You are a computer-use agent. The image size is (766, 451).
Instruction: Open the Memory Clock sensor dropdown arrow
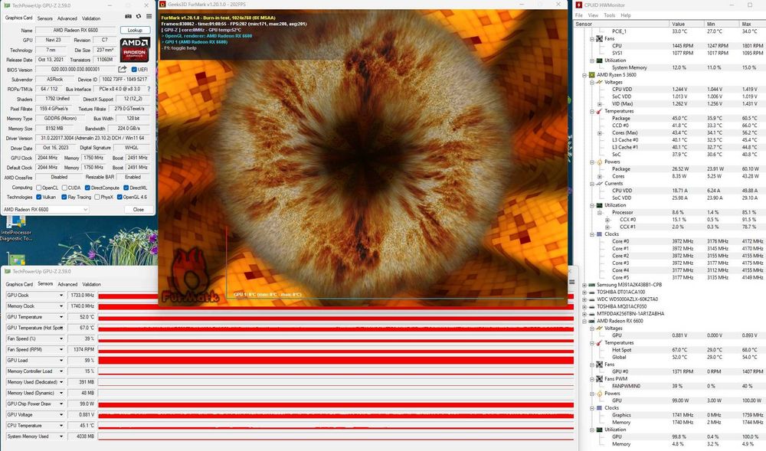pyautogui.click(x=61, y=306)
